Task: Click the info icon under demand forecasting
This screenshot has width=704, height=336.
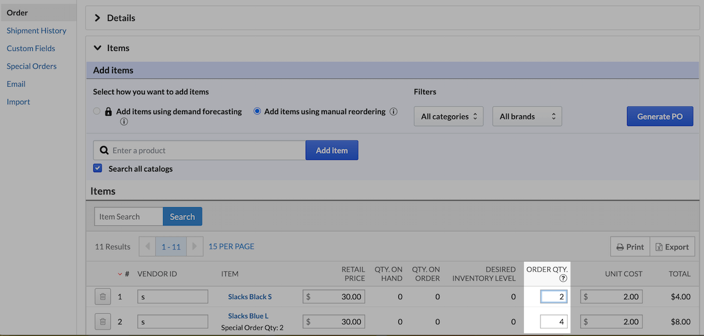Action: (x=124, y=122)
